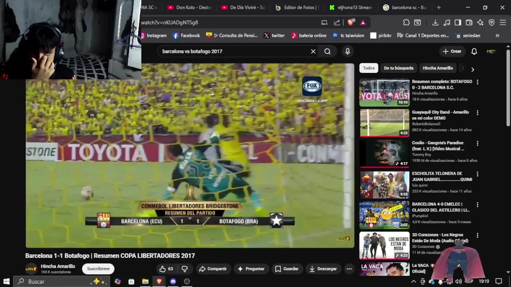Open the bateria online bookmark
The width and height of the screenshot is (511, 287).
click(309, 35)
